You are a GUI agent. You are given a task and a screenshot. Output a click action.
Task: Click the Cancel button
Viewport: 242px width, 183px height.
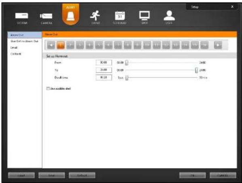(223, 175)
